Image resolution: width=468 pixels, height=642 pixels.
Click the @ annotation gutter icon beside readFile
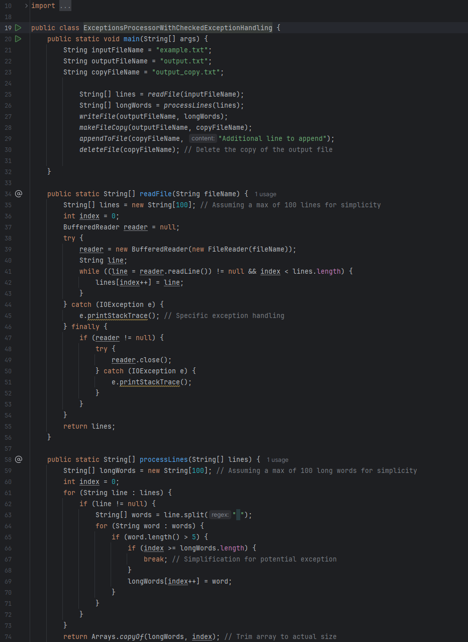(19, 194)
